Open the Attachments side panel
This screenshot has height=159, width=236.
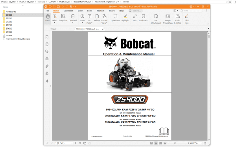tap(47, 66)
